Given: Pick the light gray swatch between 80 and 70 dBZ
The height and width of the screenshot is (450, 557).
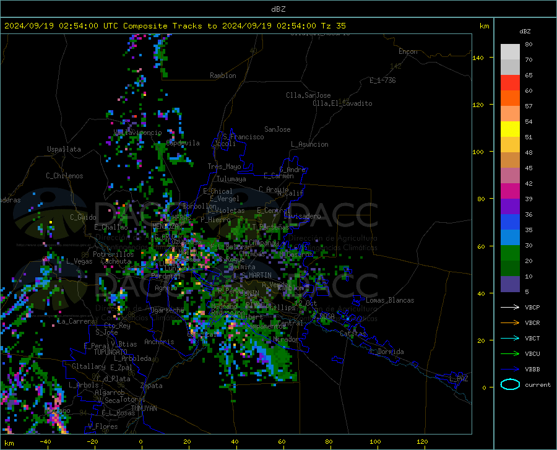Looking at the screenshot, I should point(510,52).
